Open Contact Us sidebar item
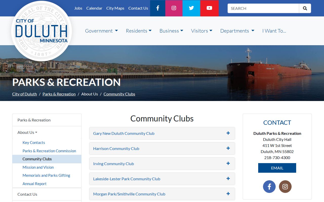 (47, 194)
